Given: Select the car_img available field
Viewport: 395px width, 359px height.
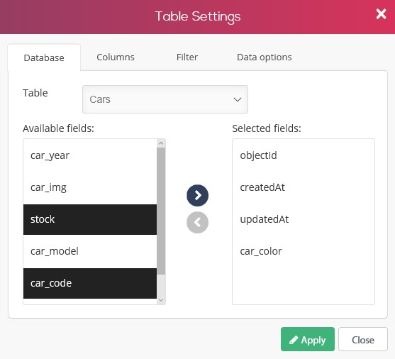Looking at the screenshot, I should pos(90,187).
